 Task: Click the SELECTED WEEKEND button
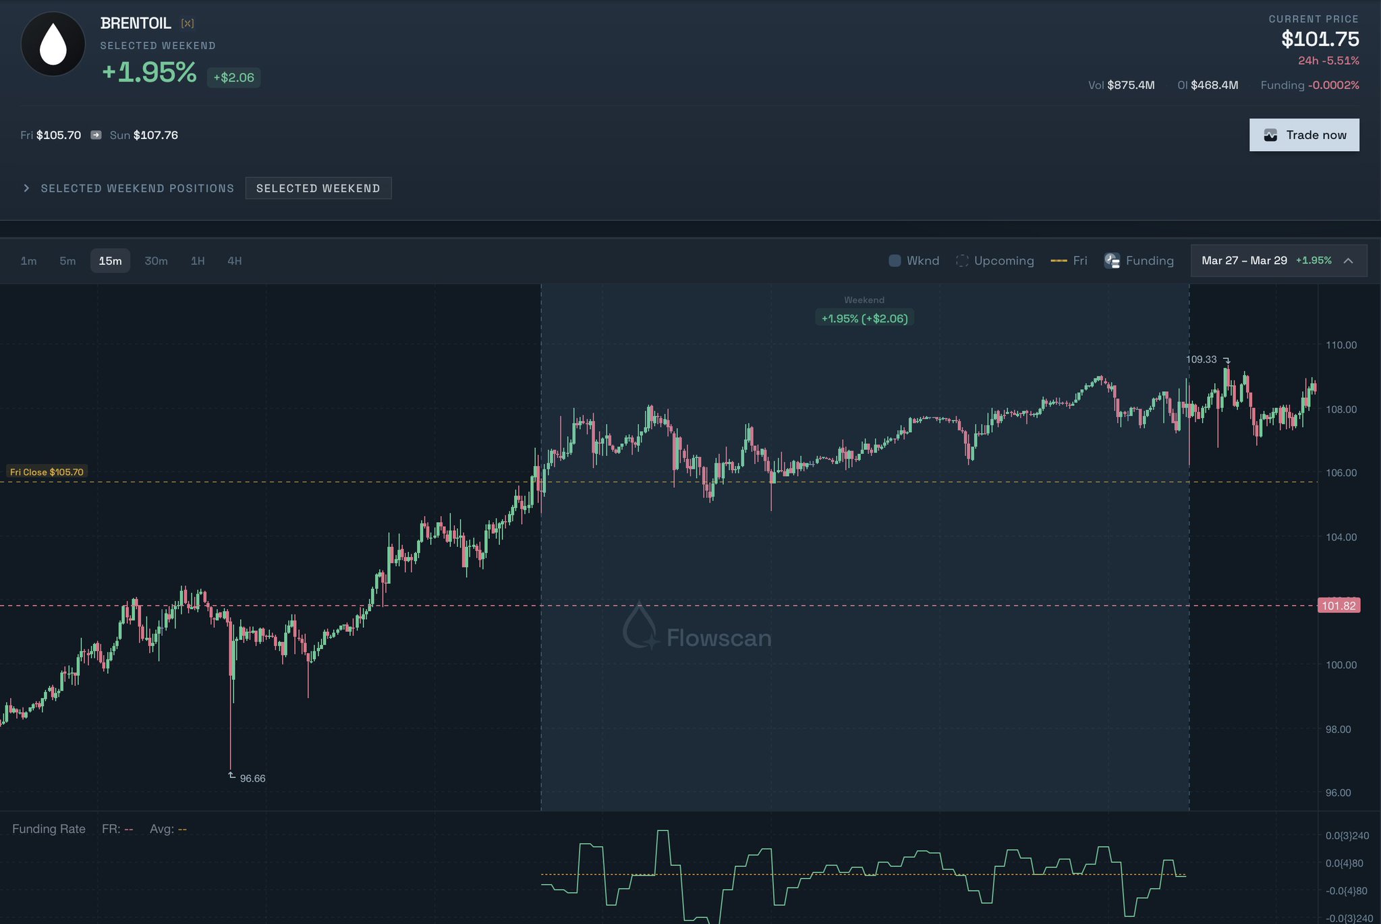pos(318,188)
